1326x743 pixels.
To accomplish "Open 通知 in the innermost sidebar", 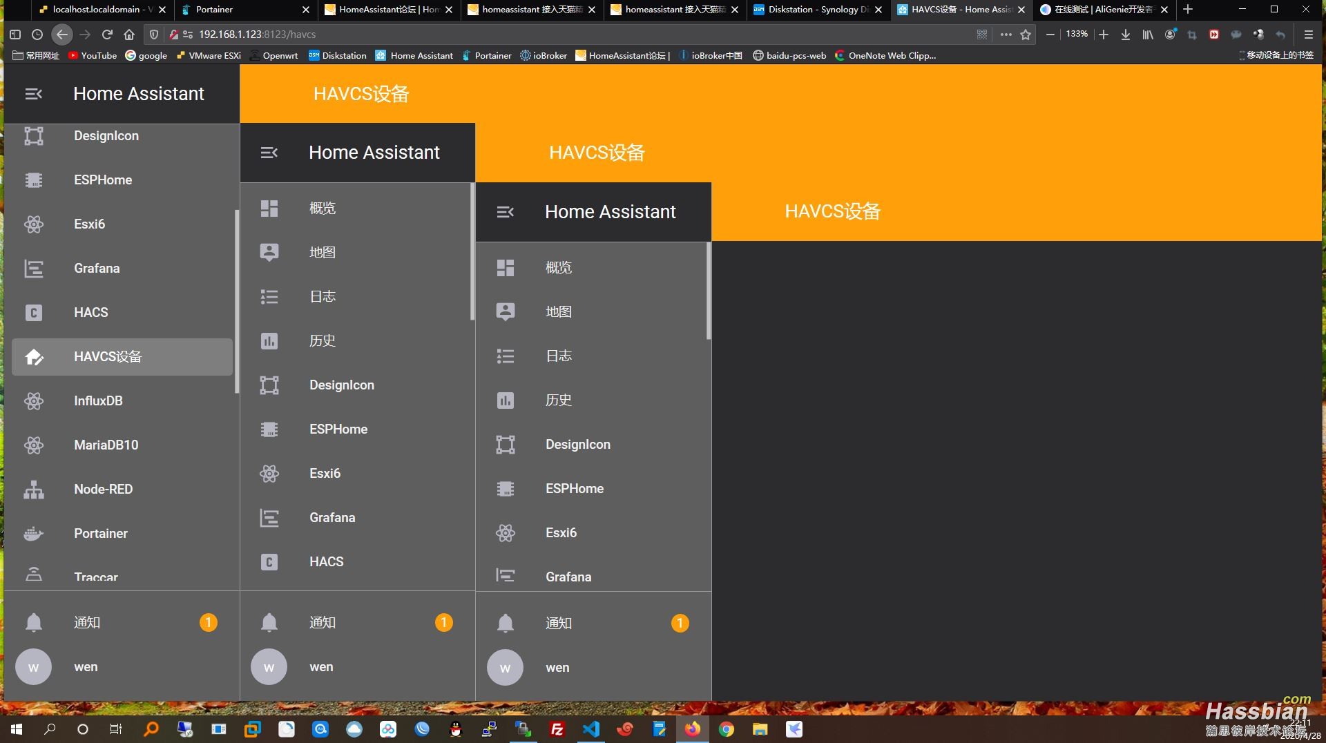I will tap(593, 623).
